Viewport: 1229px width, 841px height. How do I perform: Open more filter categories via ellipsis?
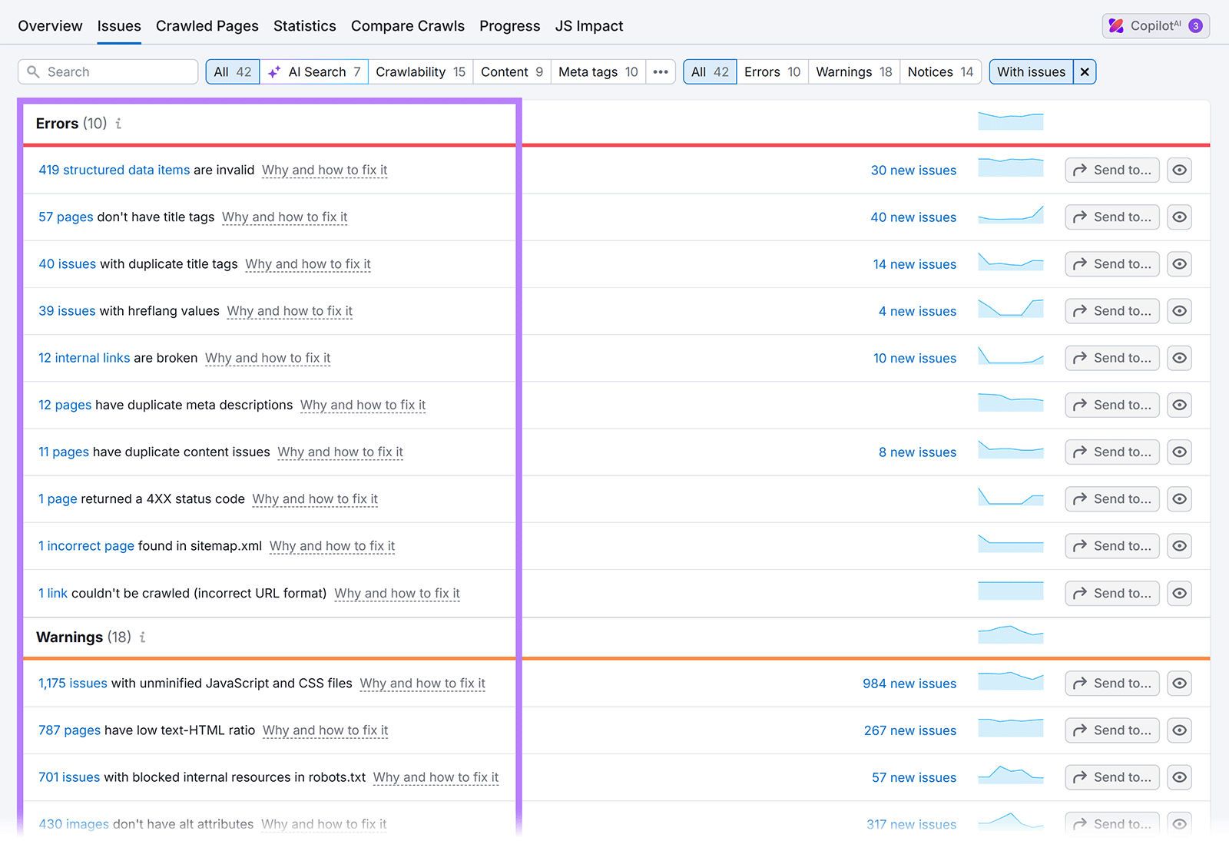(660, 71)
